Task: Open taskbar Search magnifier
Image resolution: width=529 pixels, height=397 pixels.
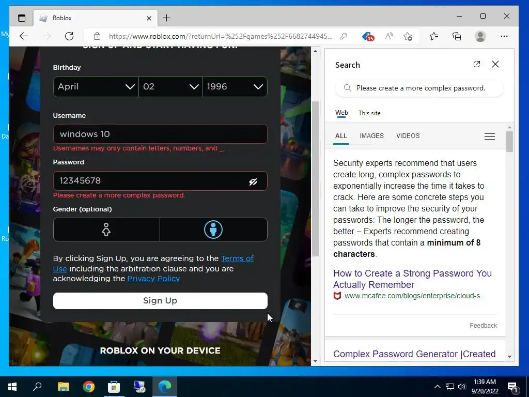Action: click(37, 387)
